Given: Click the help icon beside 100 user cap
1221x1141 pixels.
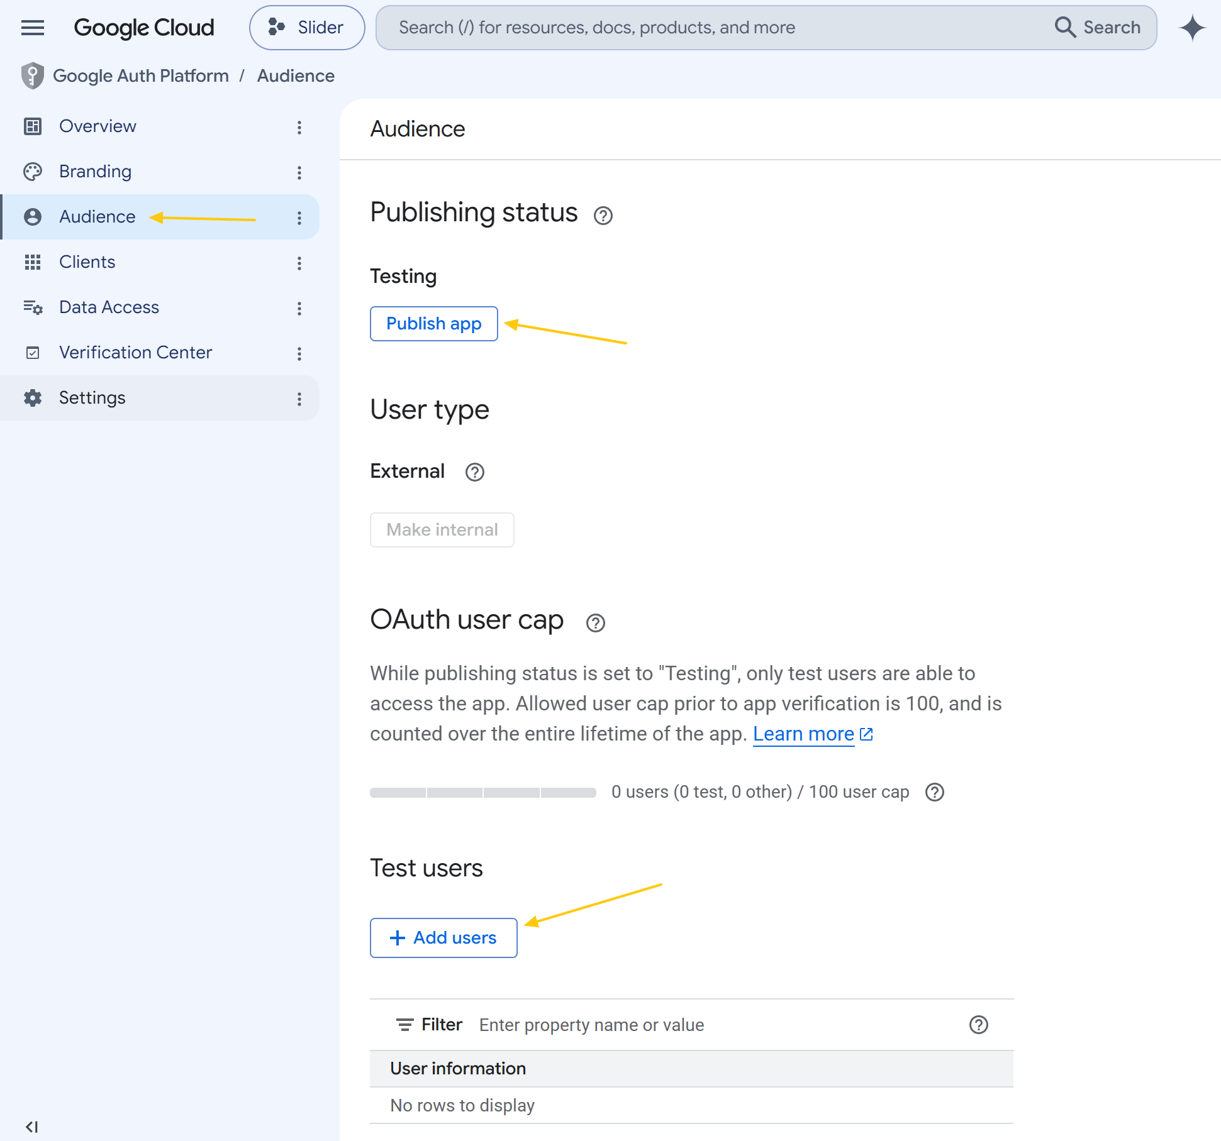Looking at the screenshot, I should point(935,792).
